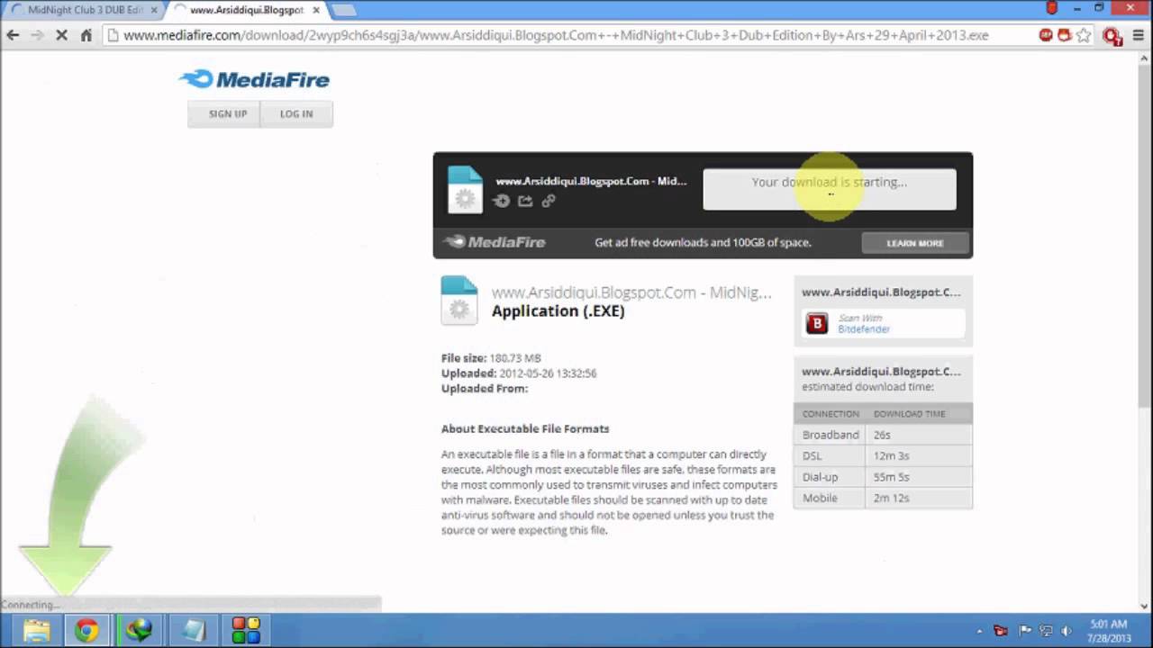
Task: Click the Dial-up 55m 5s row
Action: [883, 477]
